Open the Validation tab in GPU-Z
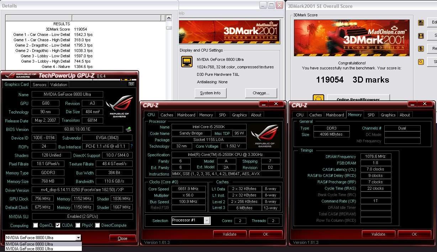437x252 pixels. point(59,85)
